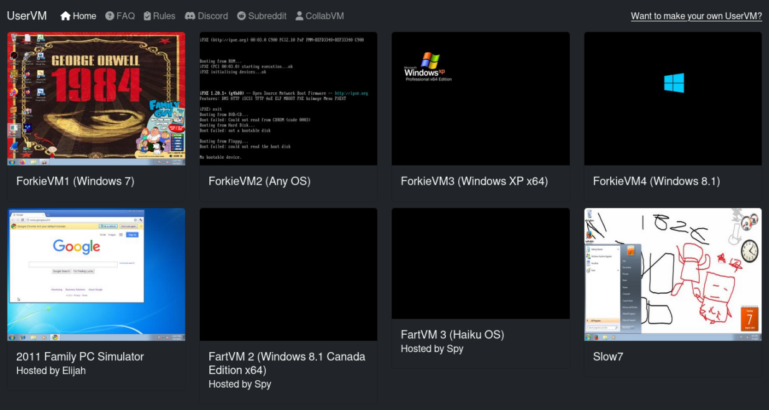Click the FAQ question mark icon
Viewport: 769px width, 410px height.
[110, 16]
